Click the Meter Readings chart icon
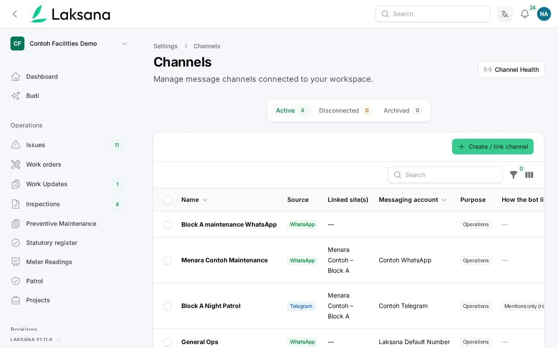Viewport: 558px width, 348px height. tap(16, 262)
